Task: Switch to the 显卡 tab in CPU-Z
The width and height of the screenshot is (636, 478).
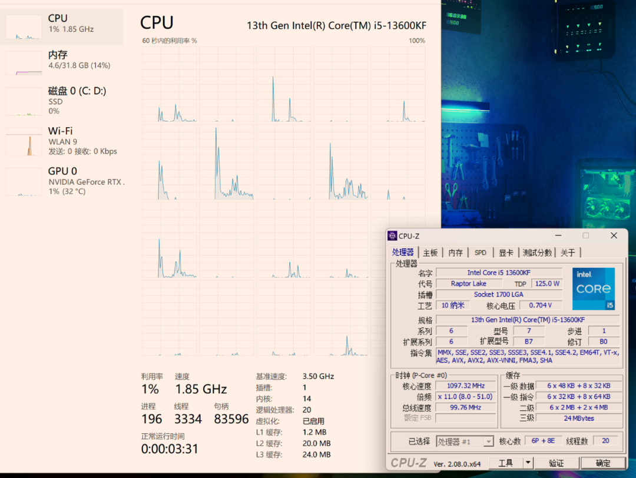Action: [505, 253]
